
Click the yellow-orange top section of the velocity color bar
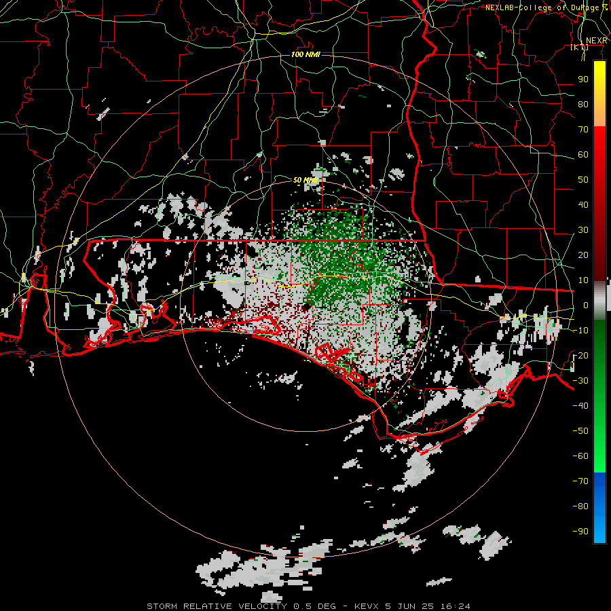pyautogui.click(x=599, y=94)
